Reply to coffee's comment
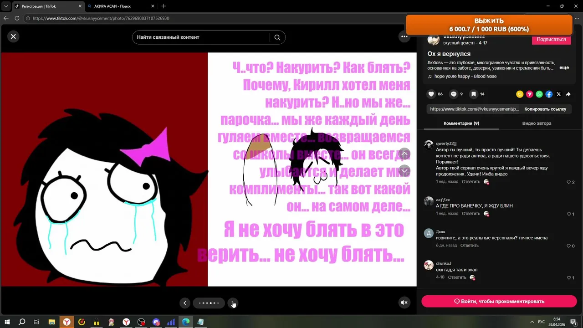583x328 pixels. coord(471,214)
